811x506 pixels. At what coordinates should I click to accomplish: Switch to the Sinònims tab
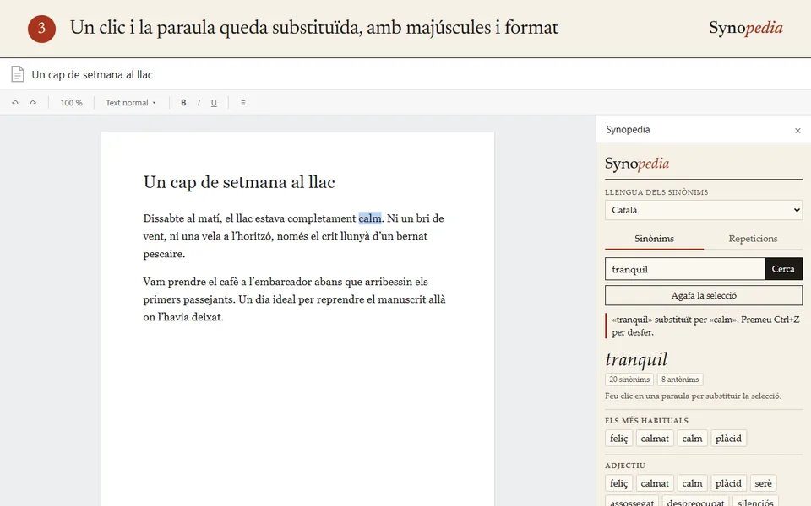654,239
